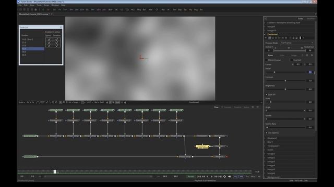Click the Contrast slider handle

(x=285, y=81)
